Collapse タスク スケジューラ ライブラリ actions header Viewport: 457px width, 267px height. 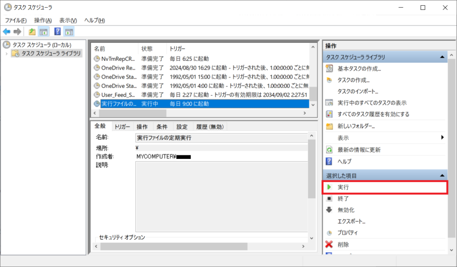442,57
